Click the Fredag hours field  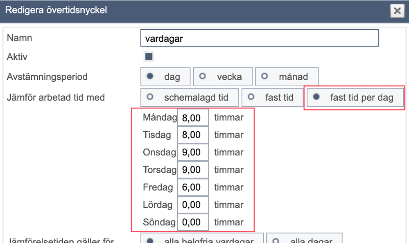pyautogui.click(x=193, y=187)
